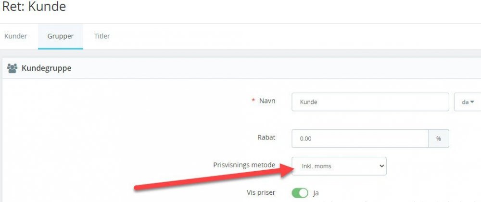Viewport: 481px width, 202px height.
Task: Click the caret beside 'da'
Action: [472, 102]
